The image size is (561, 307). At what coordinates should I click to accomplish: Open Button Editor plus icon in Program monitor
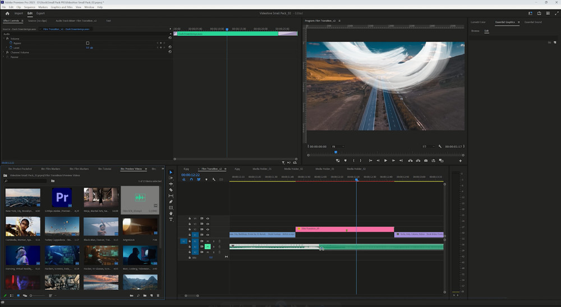coord(461,161)
